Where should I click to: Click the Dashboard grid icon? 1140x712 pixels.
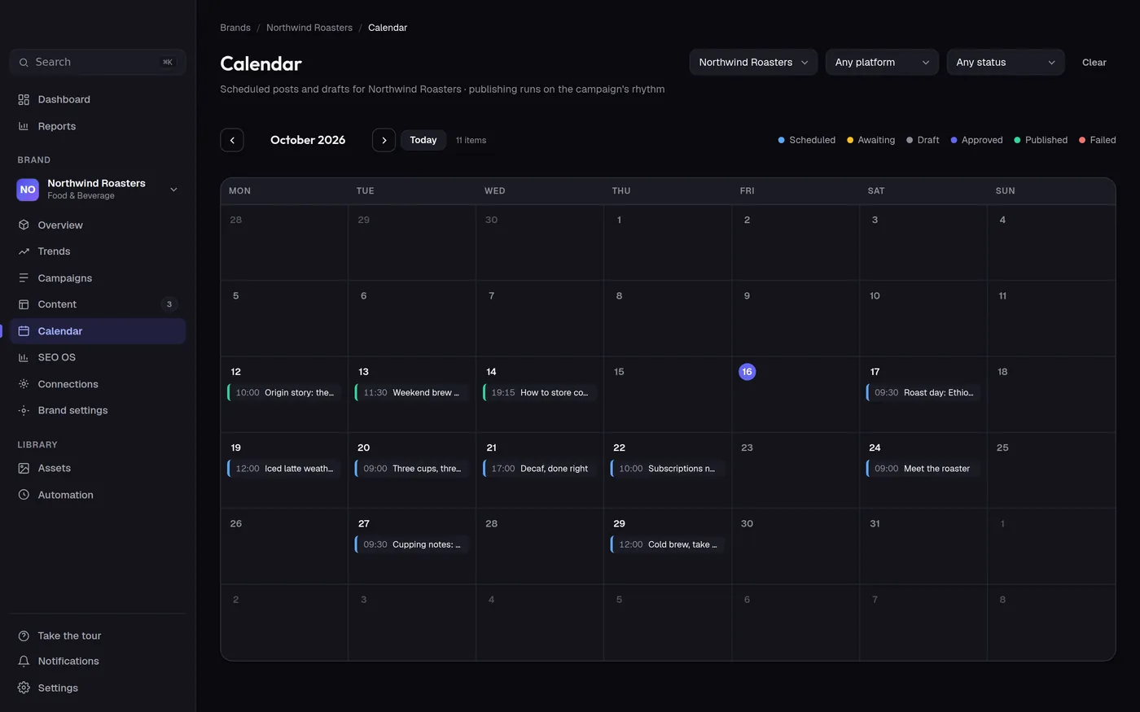(x=24, y=99)
